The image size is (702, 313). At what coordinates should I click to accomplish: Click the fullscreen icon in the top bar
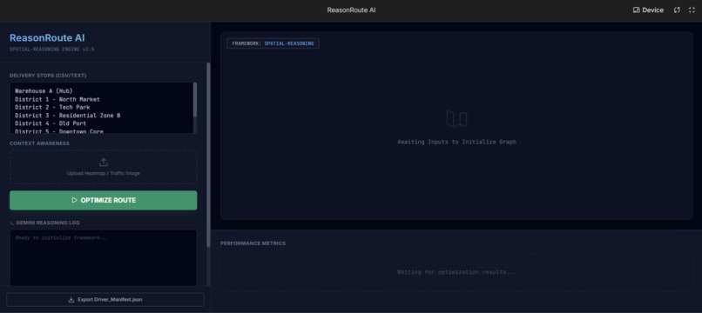(692, 10)
